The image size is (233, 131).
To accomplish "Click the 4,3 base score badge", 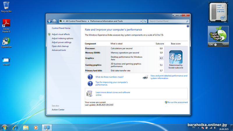I will point(176,57).
